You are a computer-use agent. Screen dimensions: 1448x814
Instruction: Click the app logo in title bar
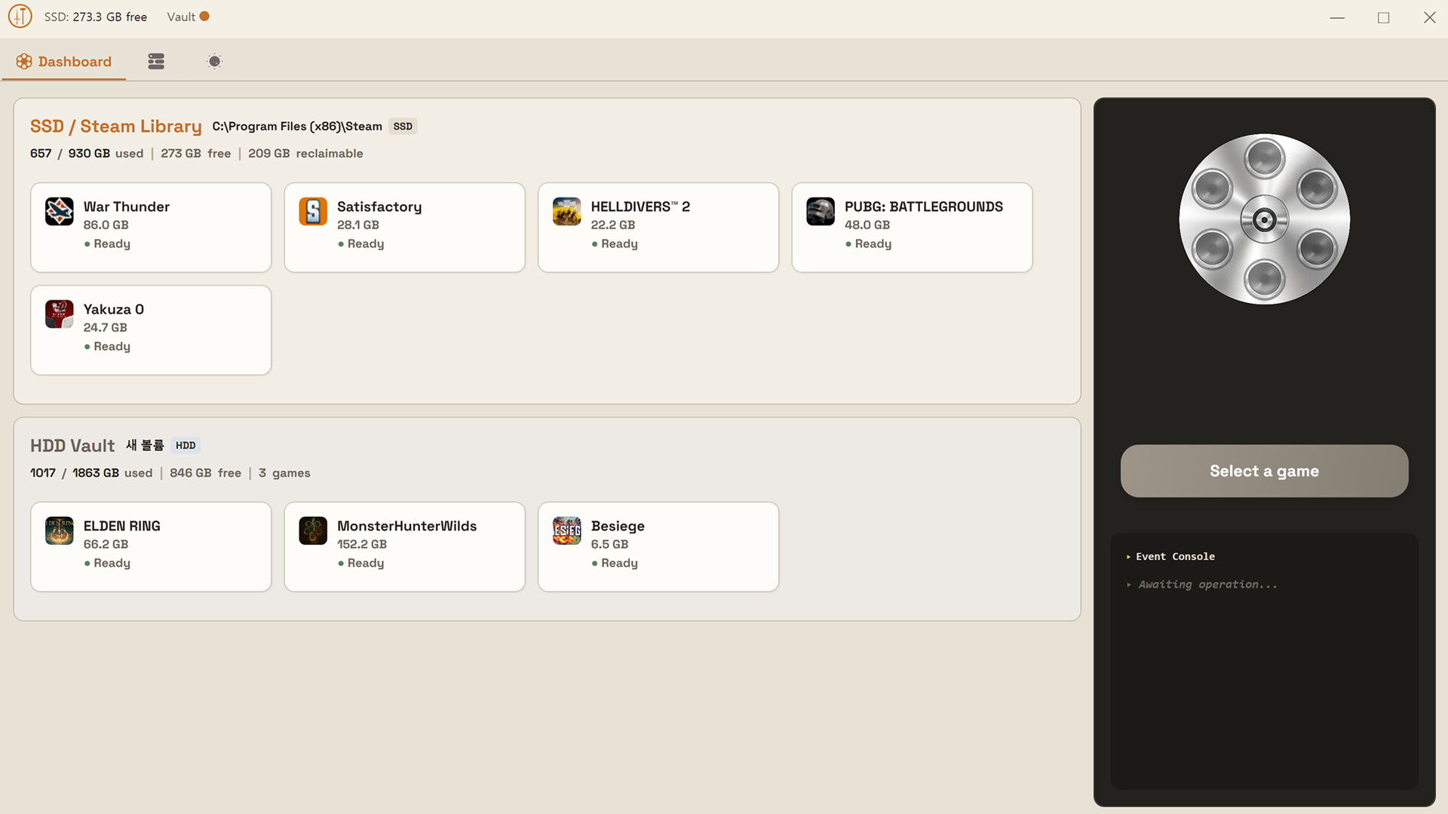(x=20, y=17)
